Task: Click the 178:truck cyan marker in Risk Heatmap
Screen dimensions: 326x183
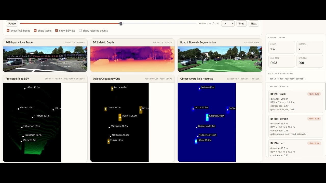Action: [x=207, y=117]
